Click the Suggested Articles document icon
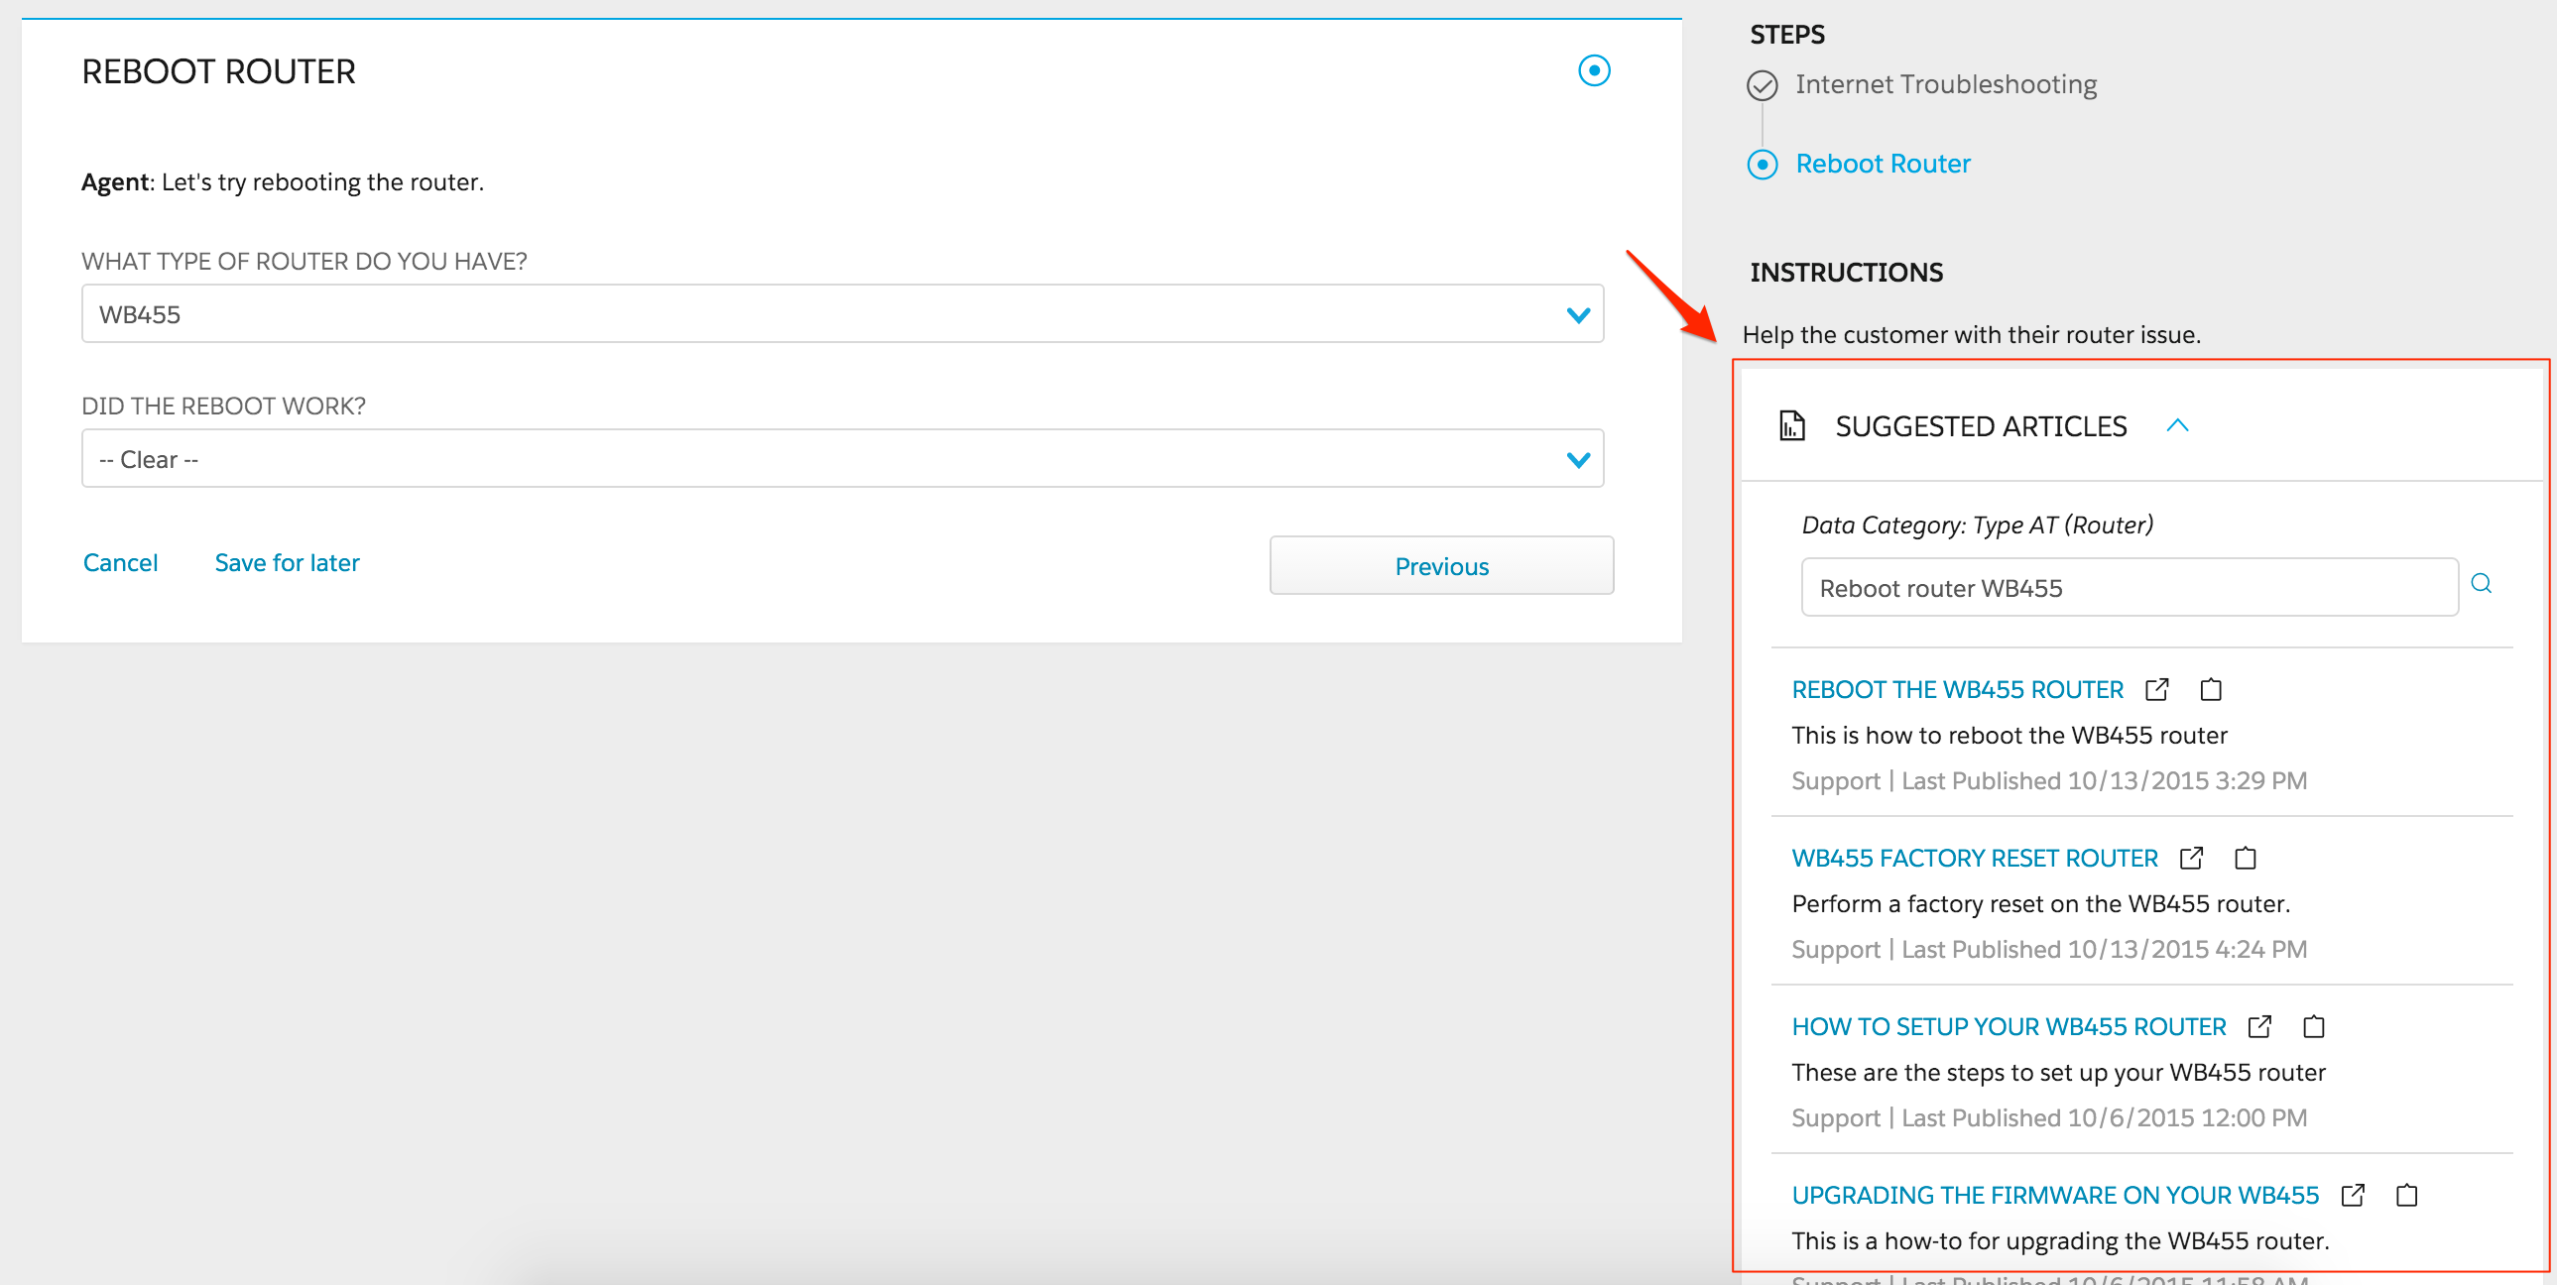Viewport: 2557px width, 1285px height. (1791, 425)
